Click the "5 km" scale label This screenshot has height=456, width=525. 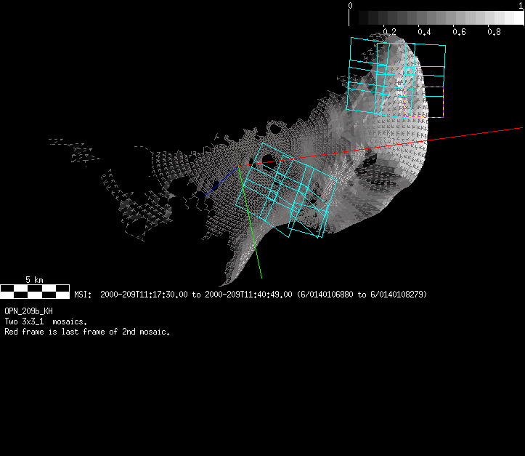[34, 280]
